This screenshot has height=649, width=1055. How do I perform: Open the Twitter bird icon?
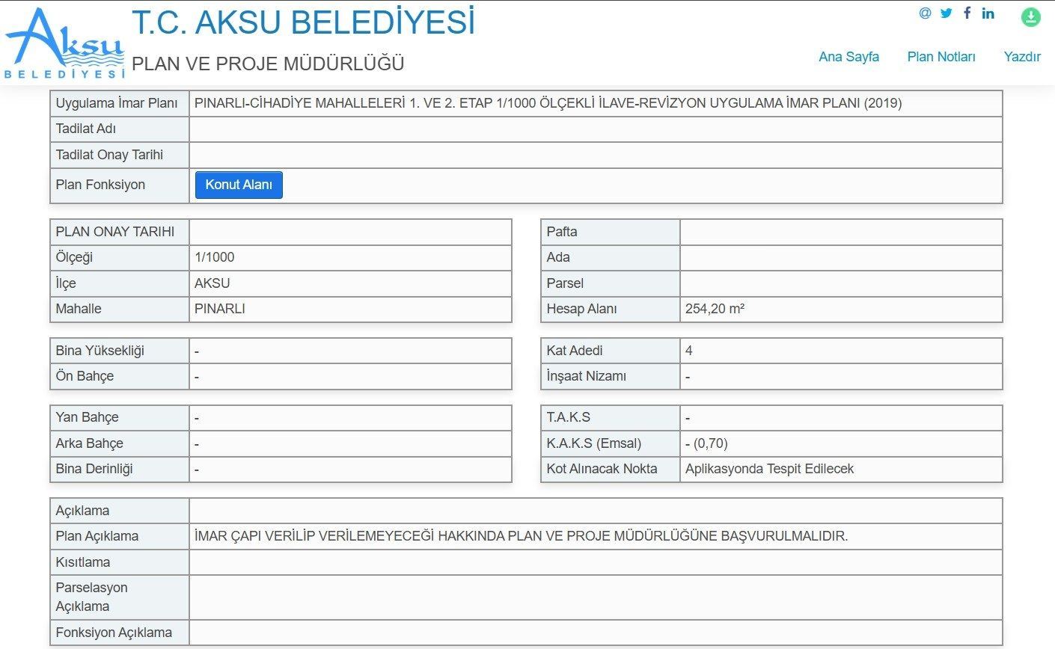[947, 13]
